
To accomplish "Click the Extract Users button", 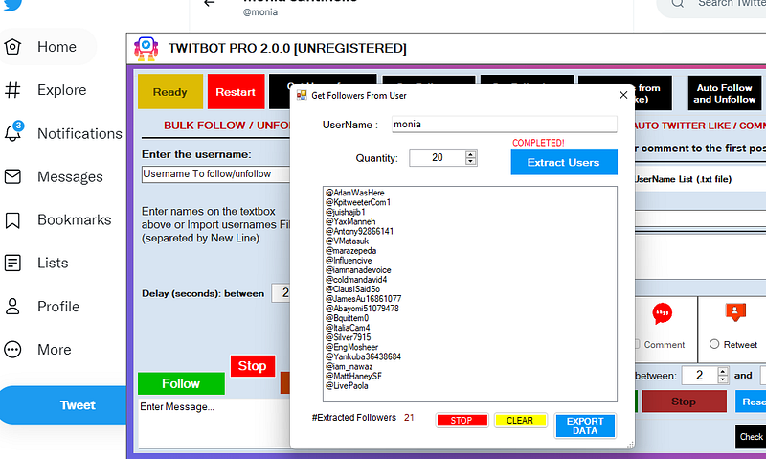I will (564, 162).
